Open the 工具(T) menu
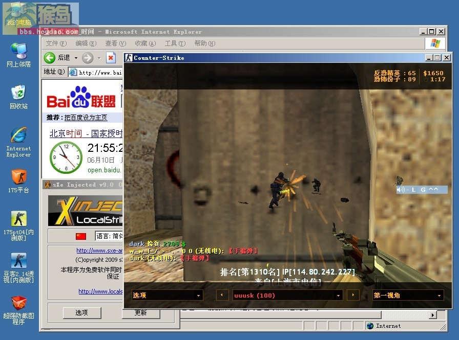459x340 pixels. 175,43
